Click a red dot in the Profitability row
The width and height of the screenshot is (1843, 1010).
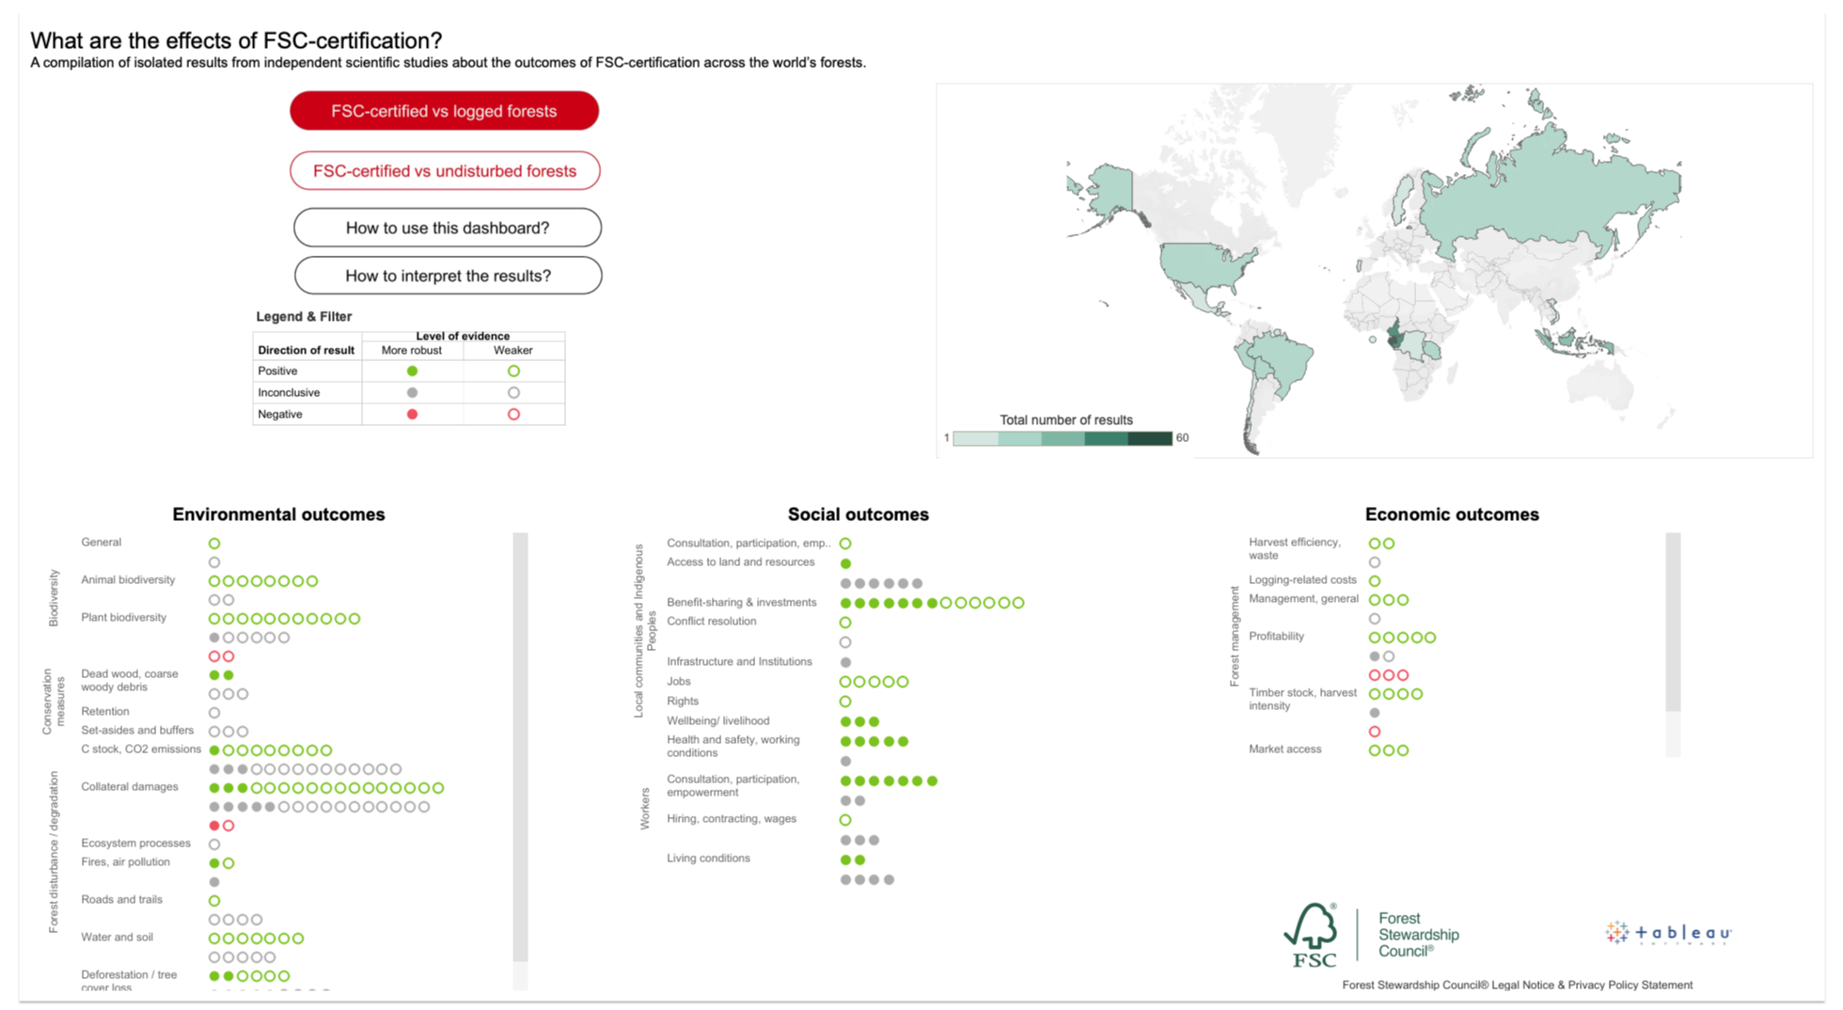click(x=1378, y=674)
